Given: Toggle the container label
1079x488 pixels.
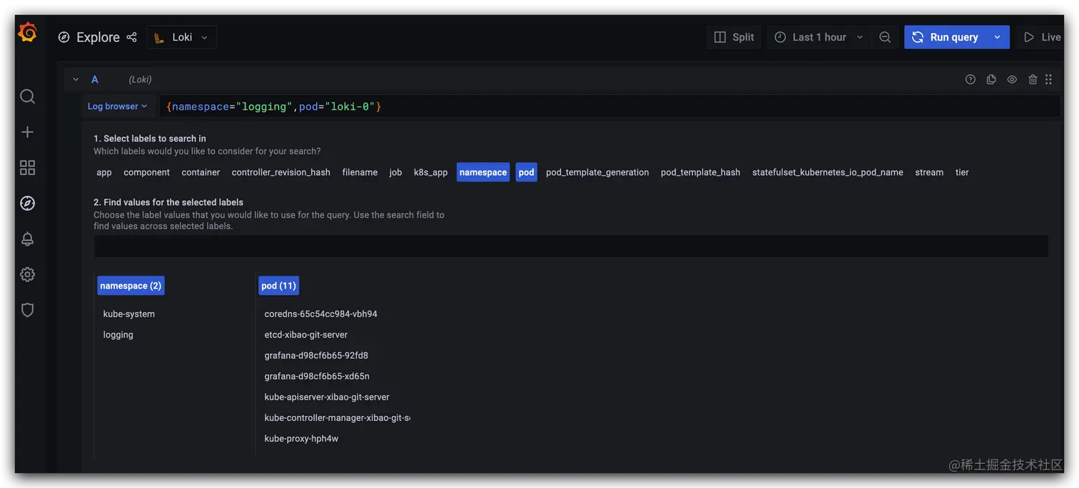Looking at the screenshot, I should click(201, 172).
